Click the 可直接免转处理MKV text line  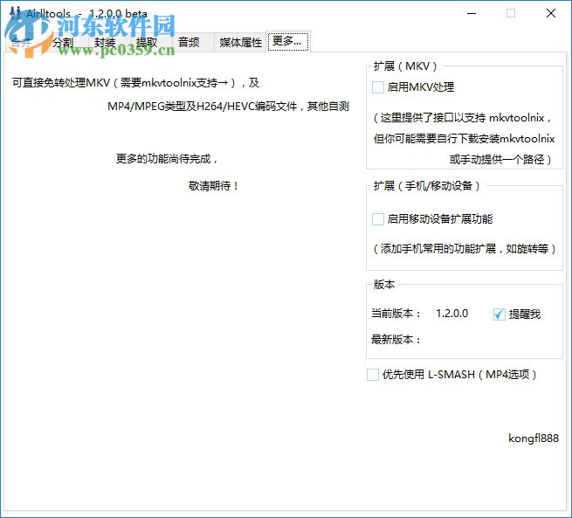(135, 83)
